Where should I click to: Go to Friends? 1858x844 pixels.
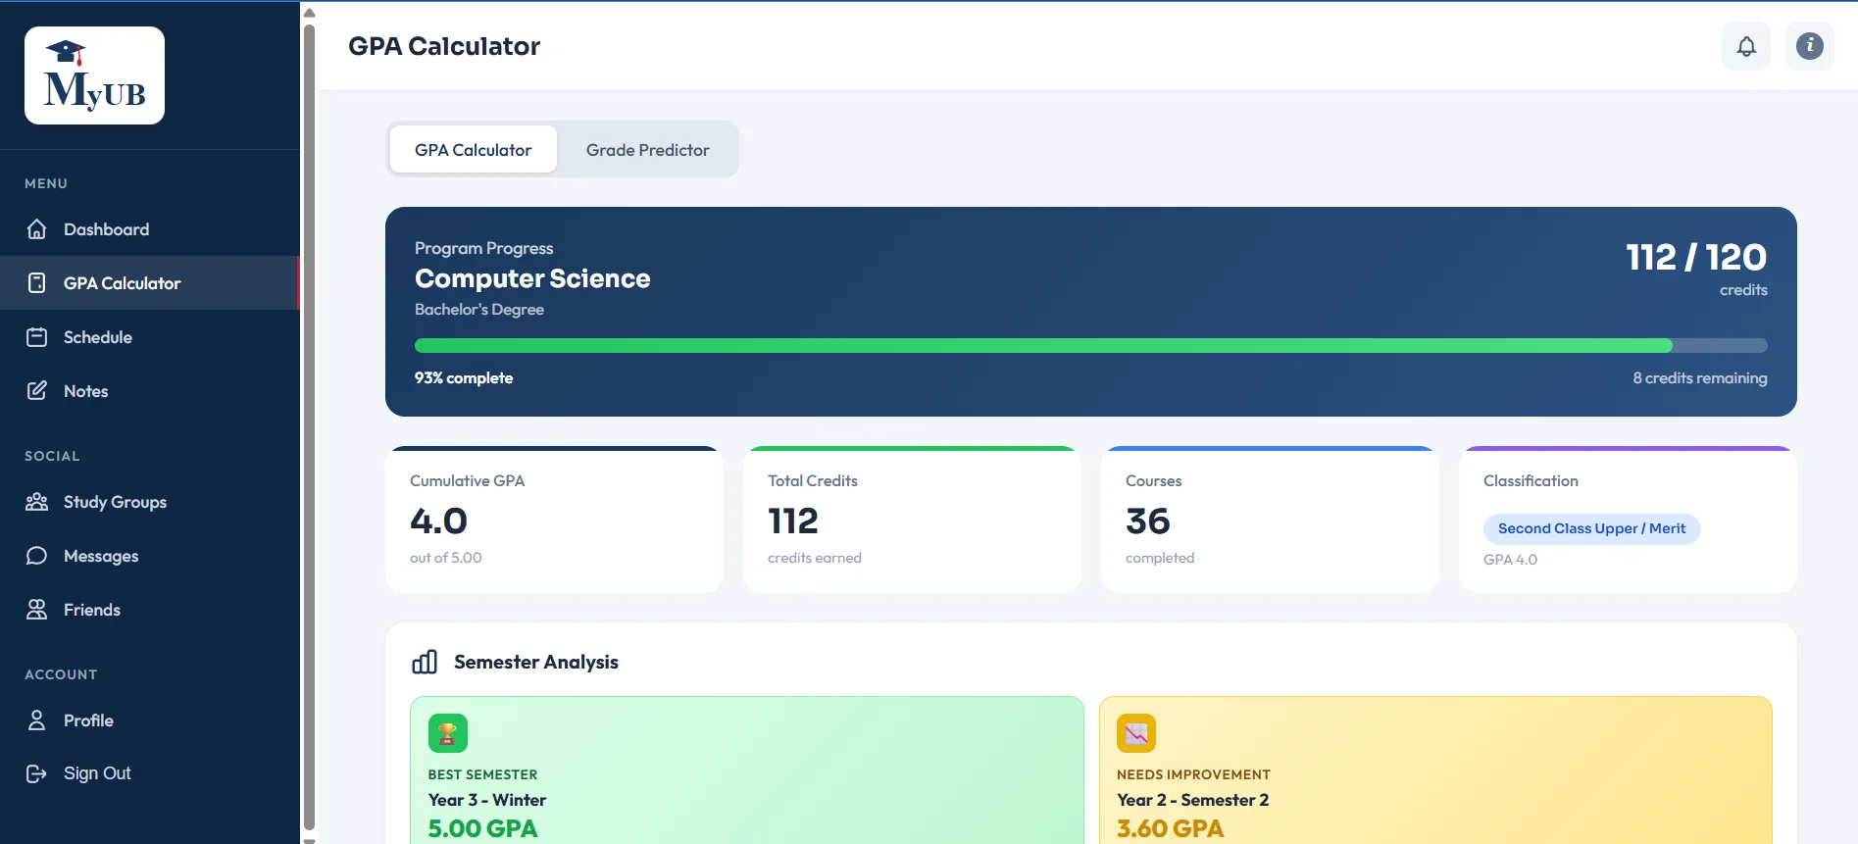(x=150, y=610)
